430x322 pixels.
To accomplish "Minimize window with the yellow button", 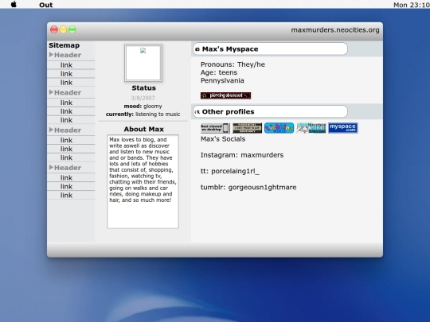I will tap(63, 29).
